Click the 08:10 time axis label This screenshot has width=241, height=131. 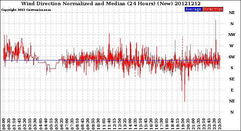click(x=77, y=124)
